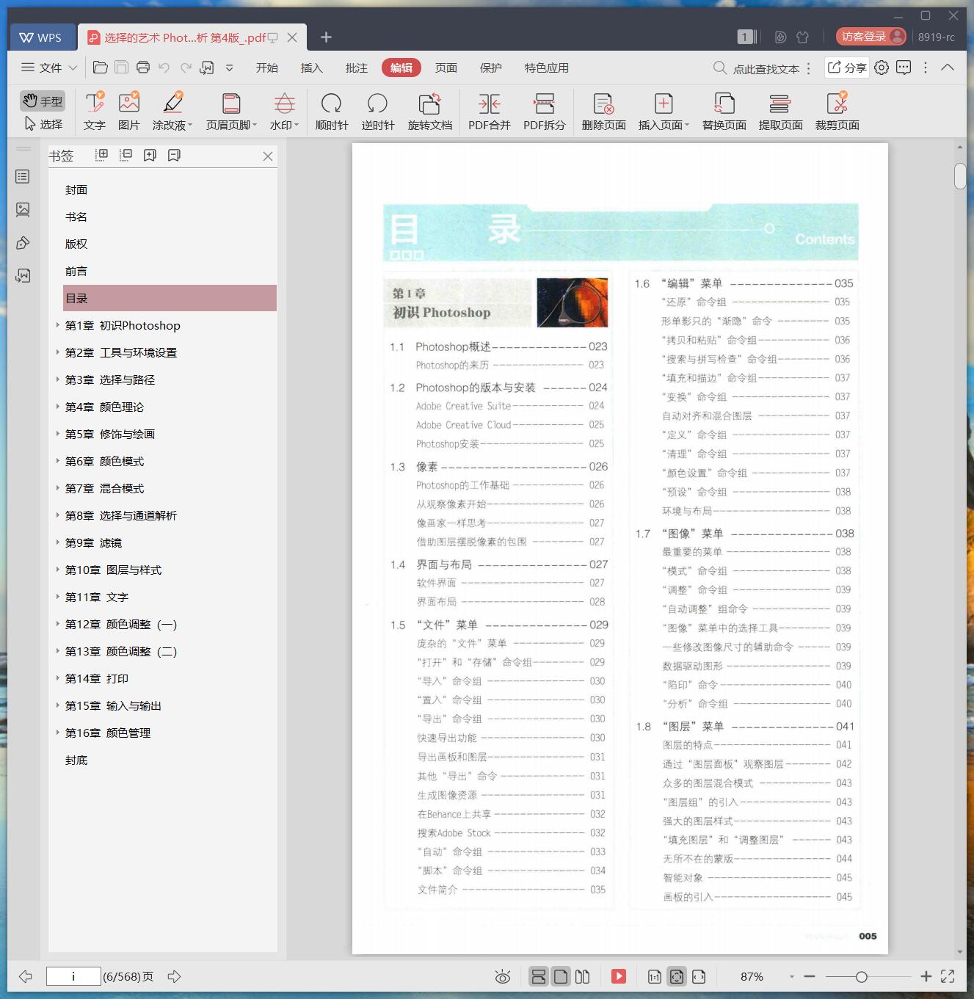Click the page number input field
The height and width of the screenshot is (999, 974).
point(73,976)
